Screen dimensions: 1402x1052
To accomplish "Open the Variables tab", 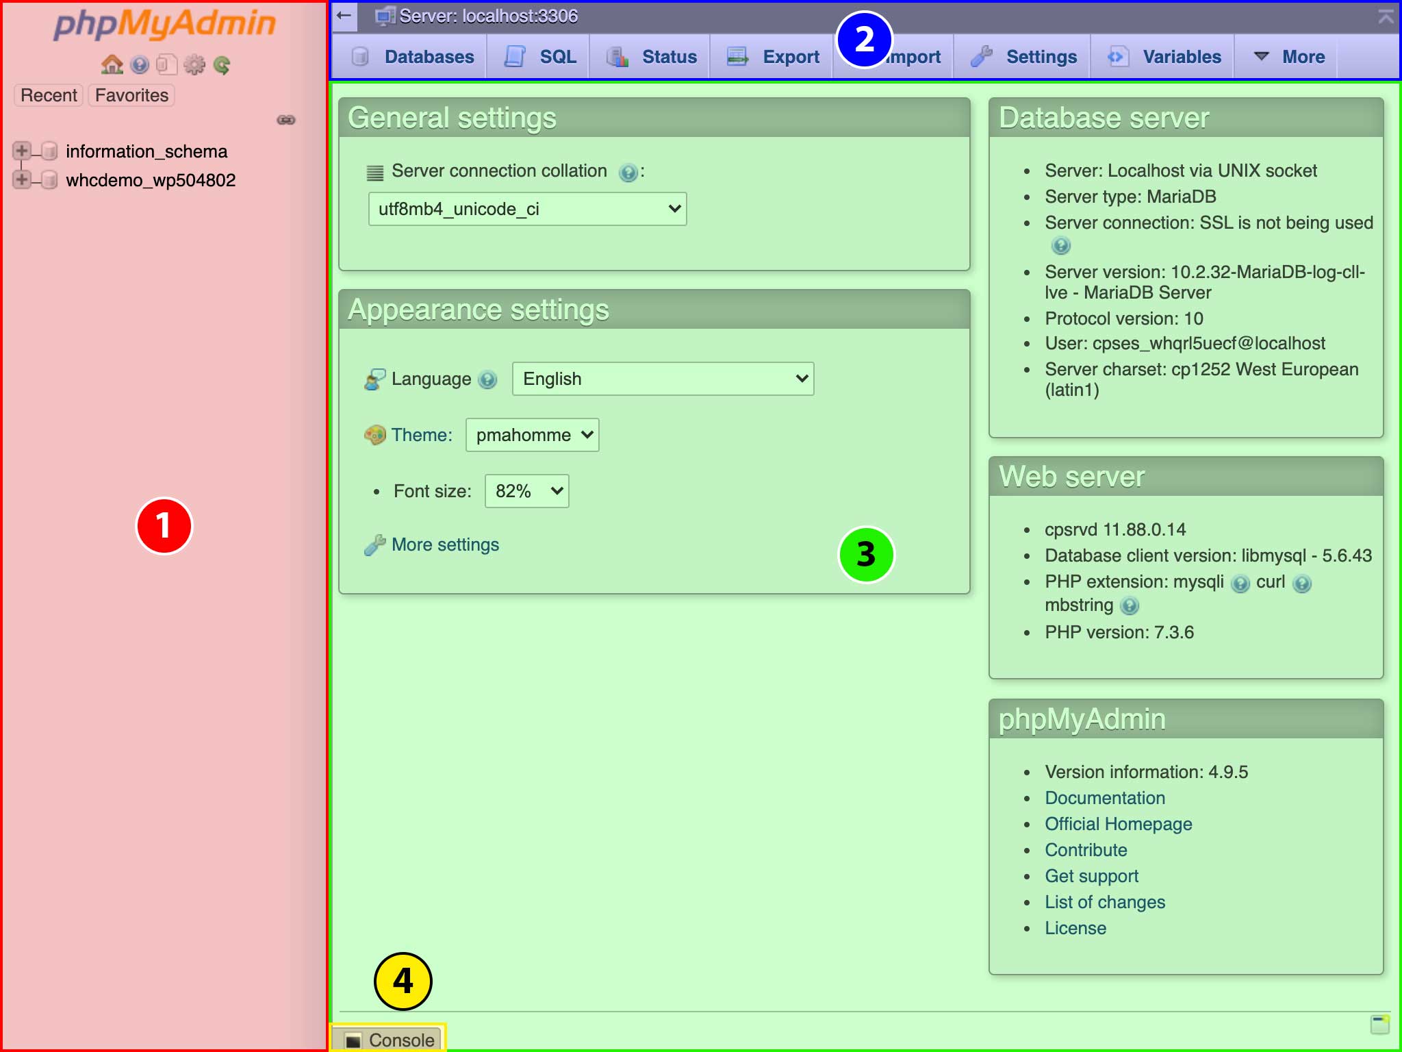I will [x=1164, y=57].
